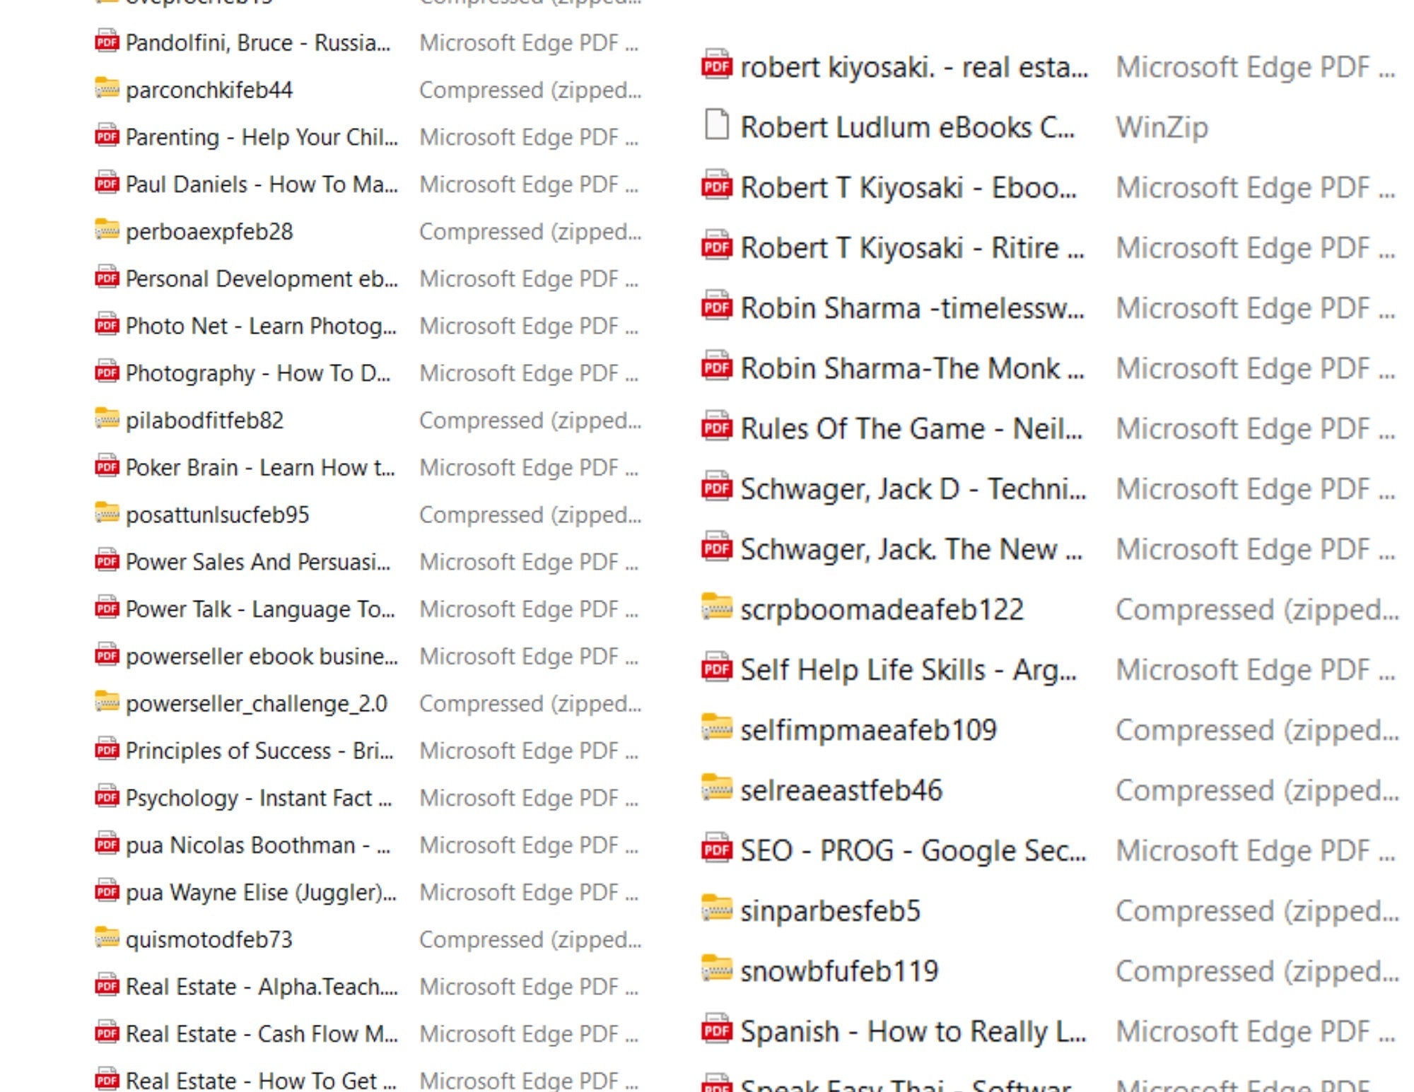
Task: Click PDF icon beside Robin Sharma-The Monk
Action: [716, 368]
